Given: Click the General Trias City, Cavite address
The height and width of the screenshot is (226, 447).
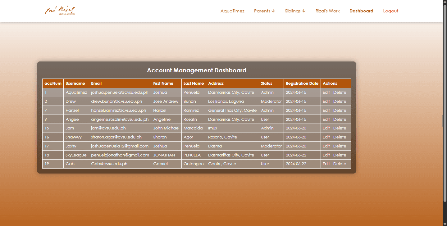Looking at the screenshot, I should click(232, 110).
